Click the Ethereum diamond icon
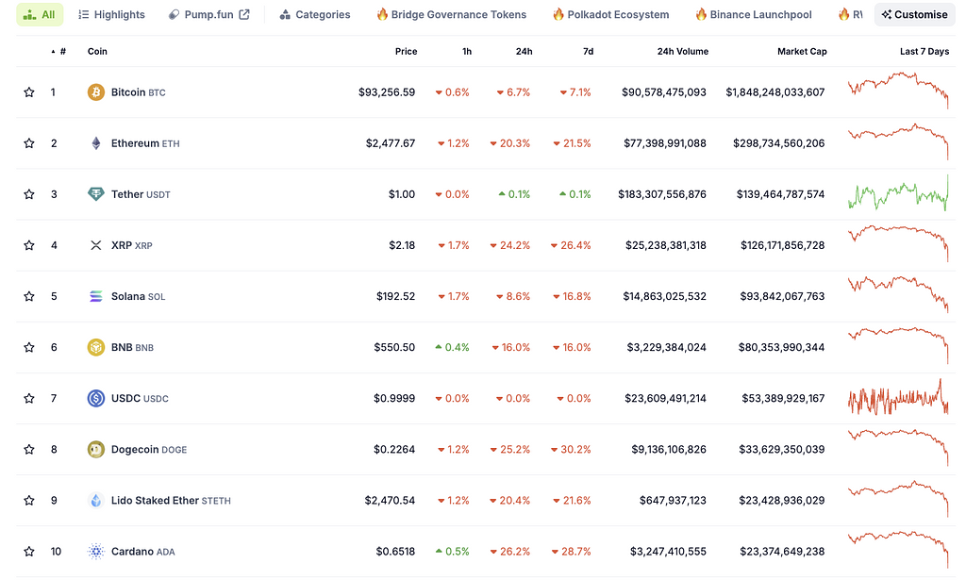This screenshot has width=966, height=580. click(x=95, y=143)
